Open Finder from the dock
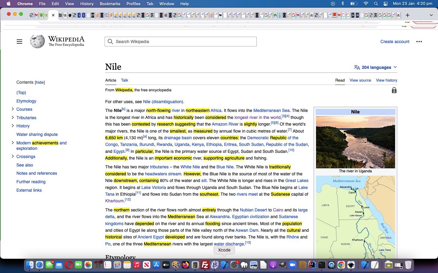 (30, 265)
